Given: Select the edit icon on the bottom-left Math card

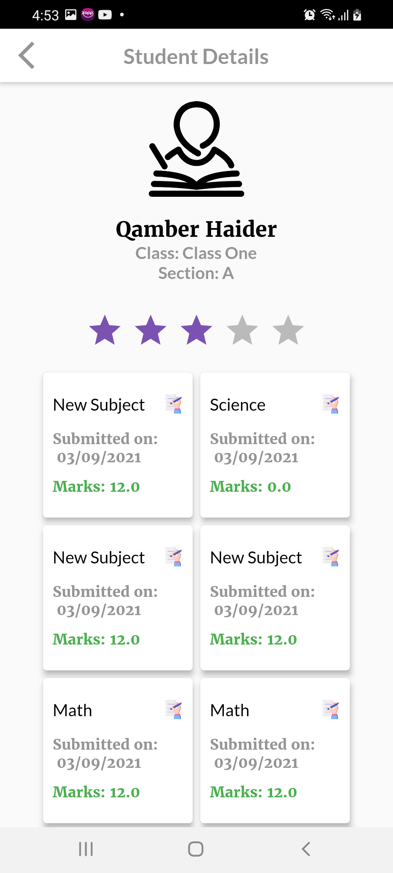Looking at the screenshot, I should click(x=173, y=710).
